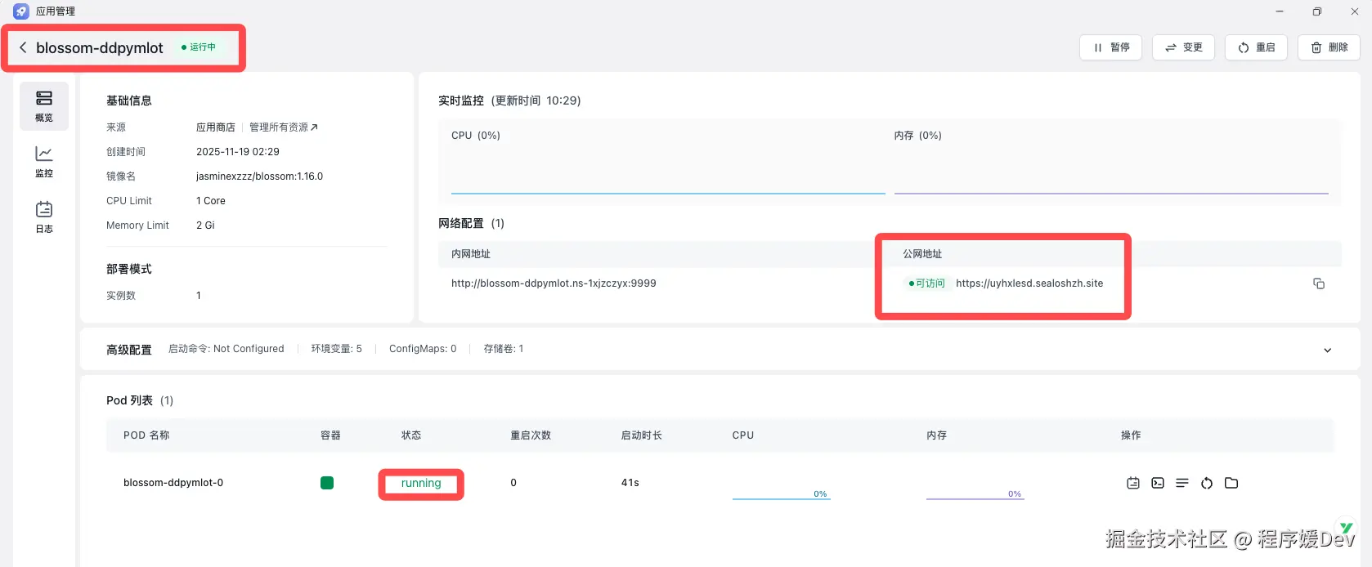Switch to the 概览 sidebar tab

[x=44, y=106]
